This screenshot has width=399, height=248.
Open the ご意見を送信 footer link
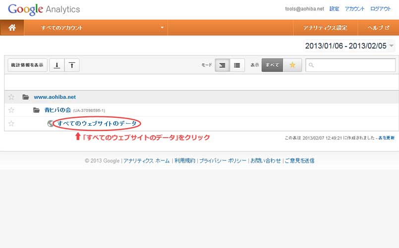click(299, 160)
